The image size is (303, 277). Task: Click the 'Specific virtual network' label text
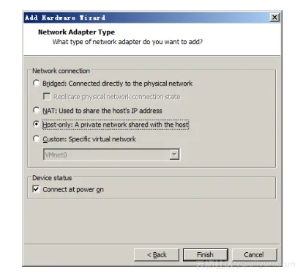click(102, 139)
